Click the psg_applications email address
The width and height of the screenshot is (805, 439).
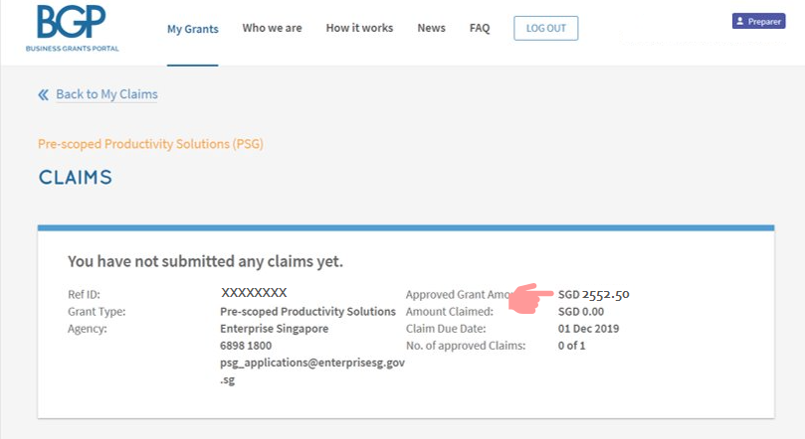312,370
